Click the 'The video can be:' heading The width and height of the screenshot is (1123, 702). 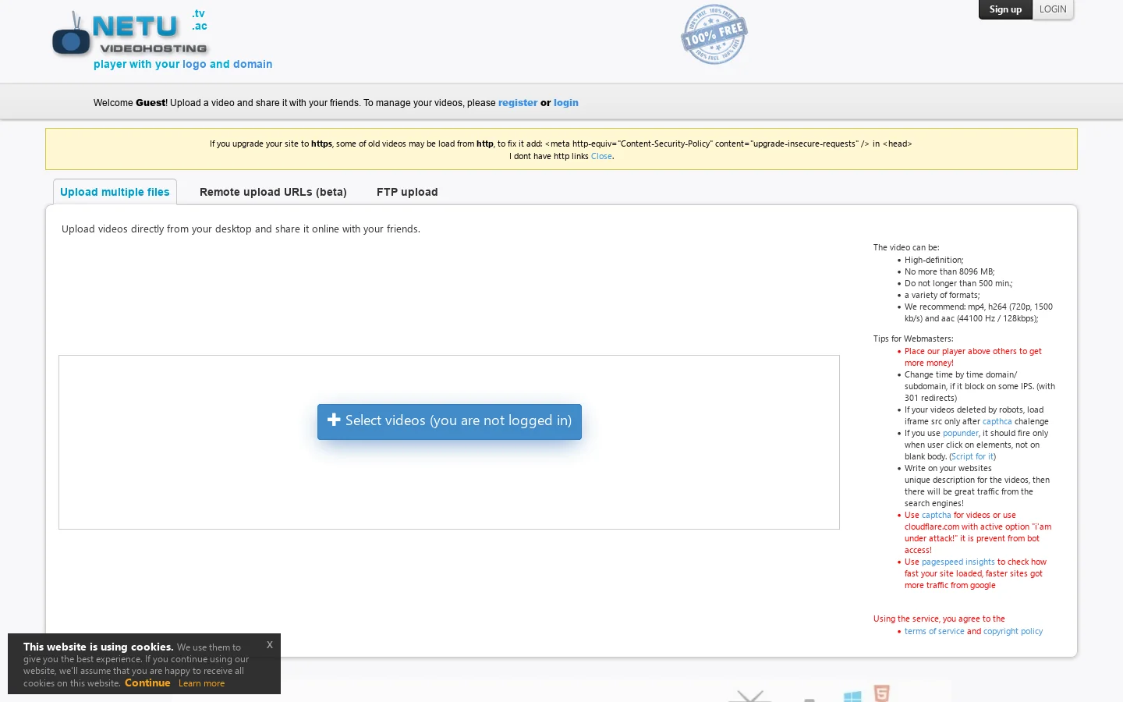(x=906, y=247)
